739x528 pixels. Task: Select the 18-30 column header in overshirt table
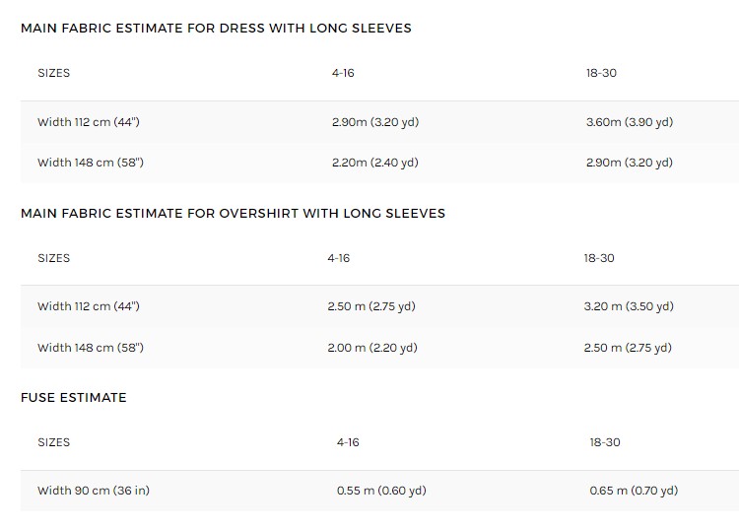[x=599, y=258]
